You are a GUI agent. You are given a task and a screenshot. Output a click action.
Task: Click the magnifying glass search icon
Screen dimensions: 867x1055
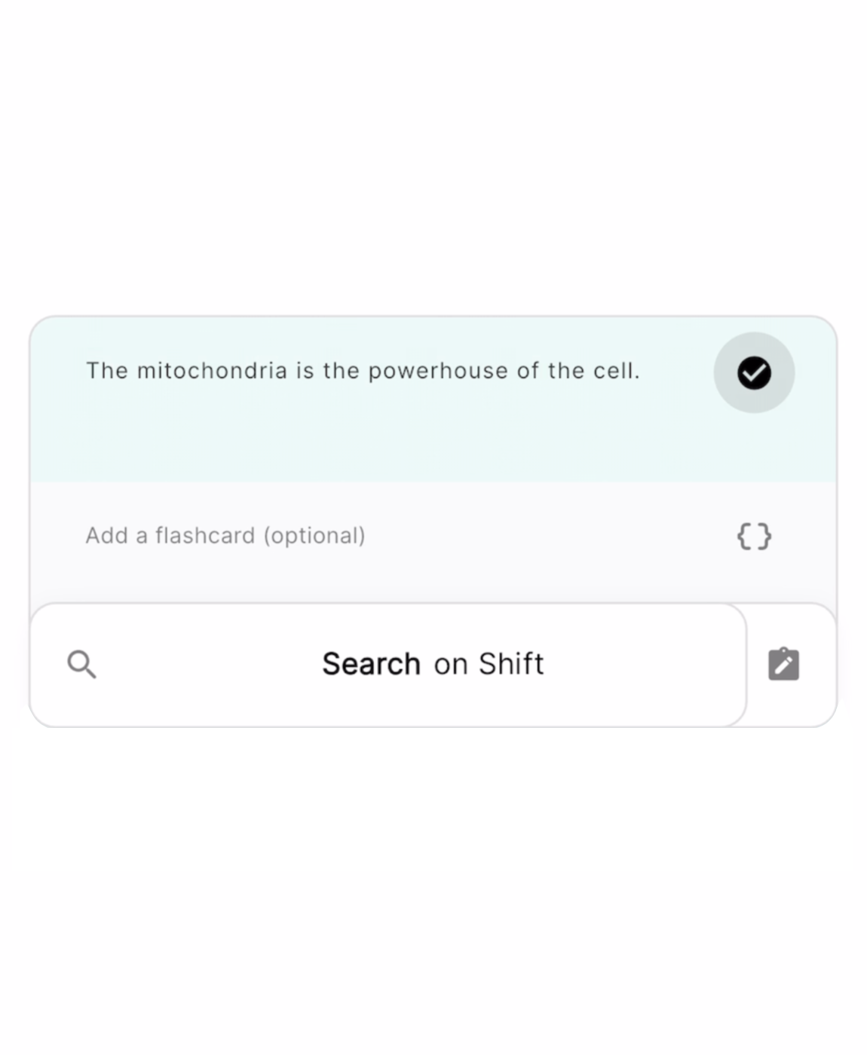81,665
